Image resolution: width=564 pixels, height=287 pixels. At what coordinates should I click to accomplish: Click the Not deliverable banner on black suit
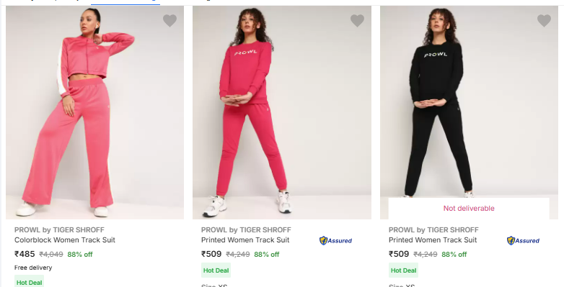coord(469,209)
